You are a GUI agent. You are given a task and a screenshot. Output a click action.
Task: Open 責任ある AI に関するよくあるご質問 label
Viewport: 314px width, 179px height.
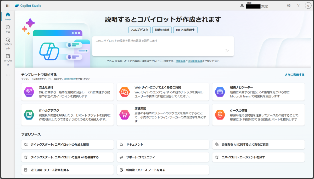coord(245,144)
